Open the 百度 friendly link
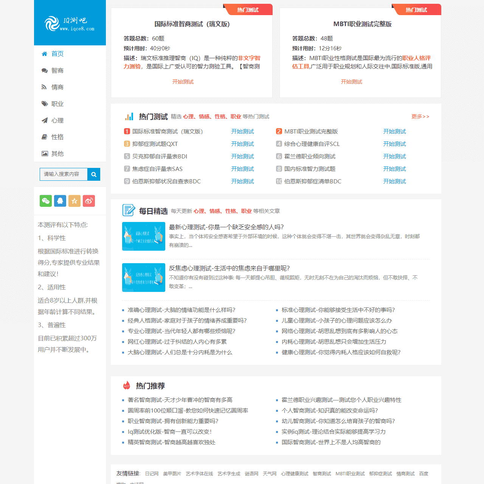Image resolution: width=484 pixels, height=484 pixels. click(x=424, y=473)
